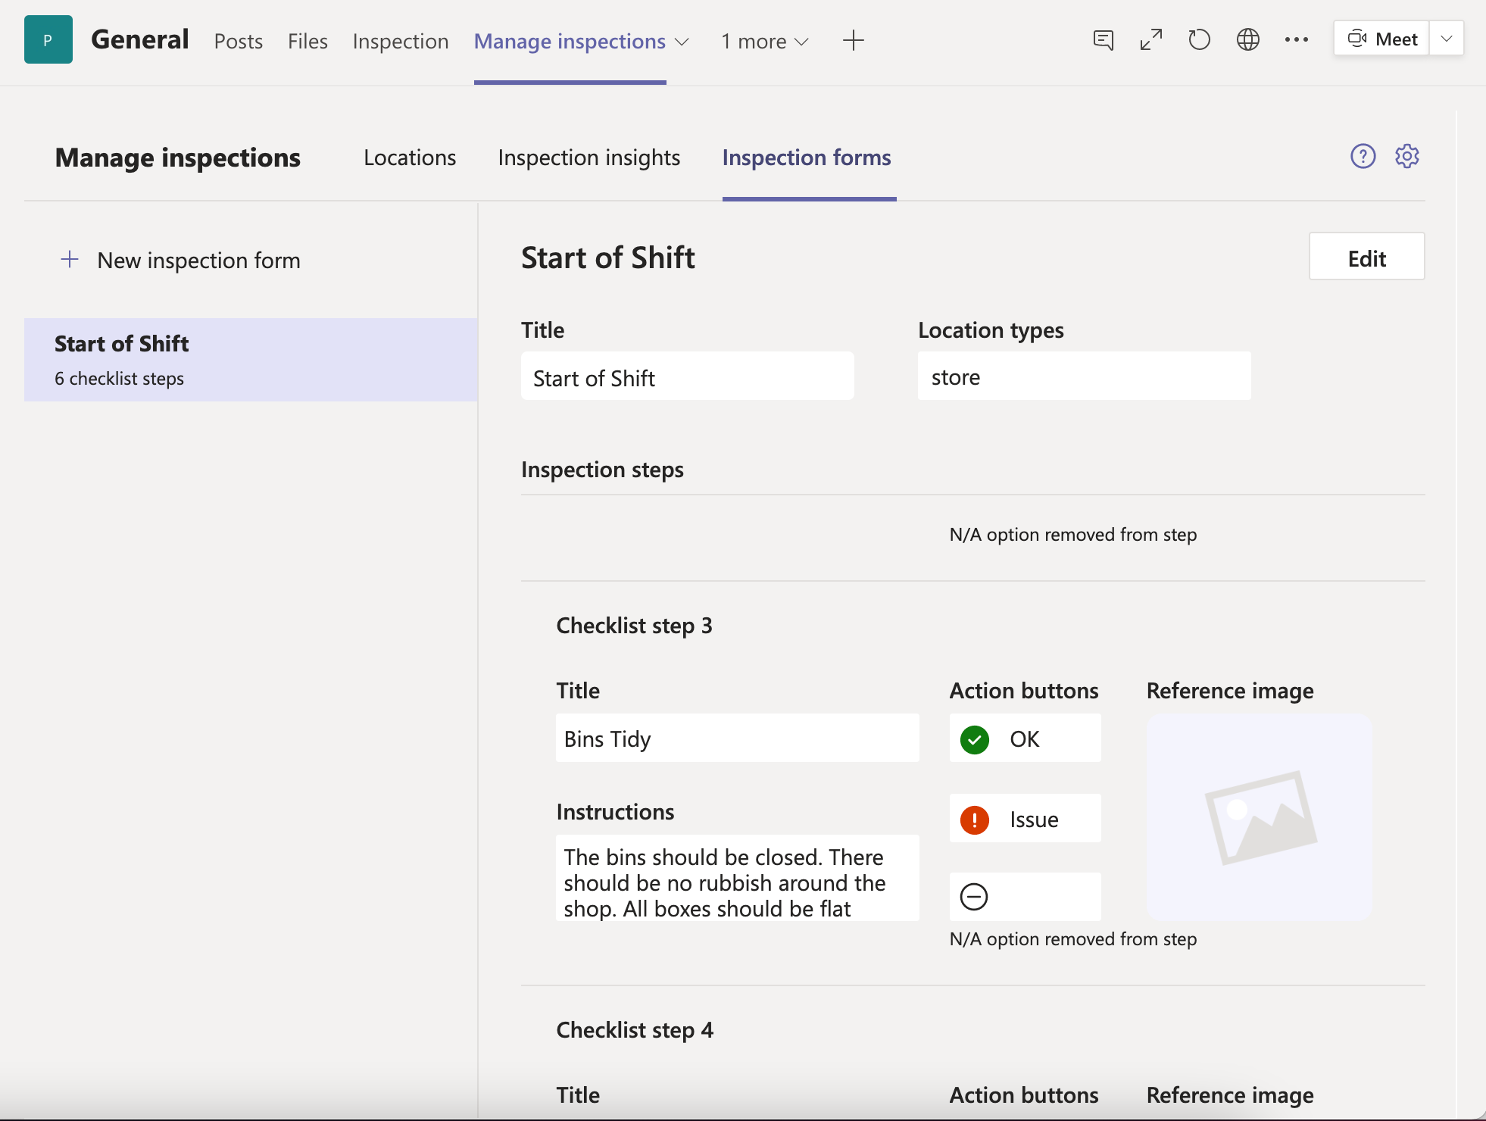Open the Posts tab
The height and width of the screenshot is (1121, 1486).
(238, 42)
